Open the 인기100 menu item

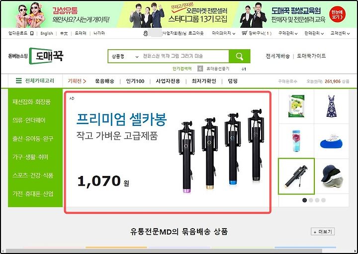point(135,81)
